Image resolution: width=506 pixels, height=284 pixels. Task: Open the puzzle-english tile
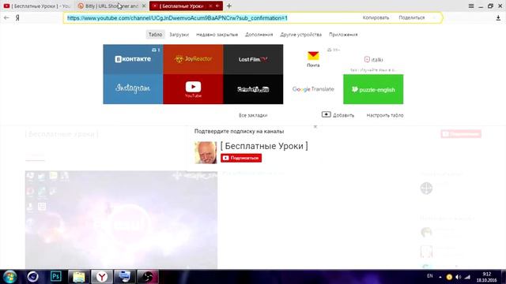click(x=373, y=89)
